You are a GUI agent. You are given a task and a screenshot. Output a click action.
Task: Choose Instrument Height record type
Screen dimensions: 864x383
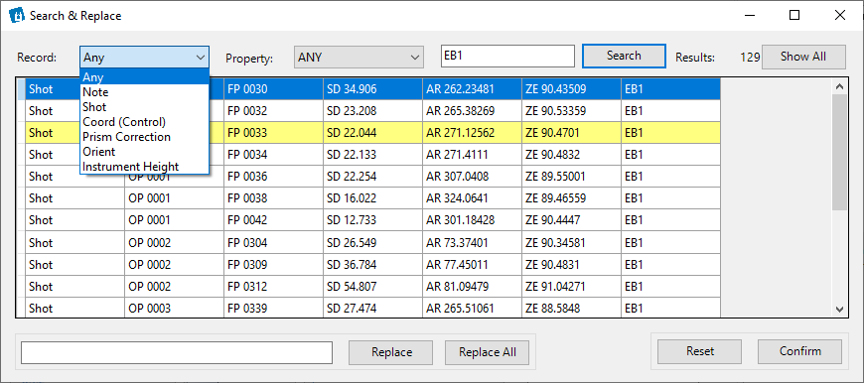[144, 166]
